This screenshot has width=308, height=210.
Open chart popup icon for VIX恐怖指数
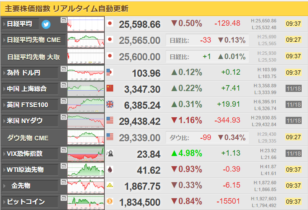tap(63, 150)
